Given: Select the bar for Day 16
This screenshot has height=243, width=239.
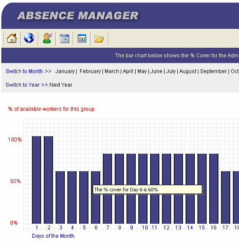Looking at the screenshot, I should click(214, 189).
